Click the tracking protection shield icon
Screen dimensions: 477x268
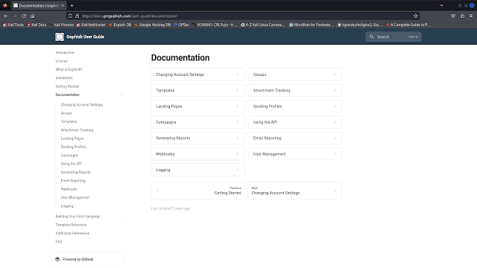point(70,16)
